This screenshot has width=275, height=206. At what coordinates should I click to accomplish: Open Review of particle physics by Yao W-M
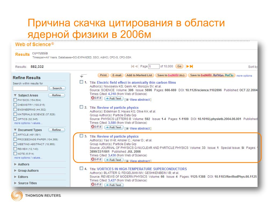pos(118,137)
